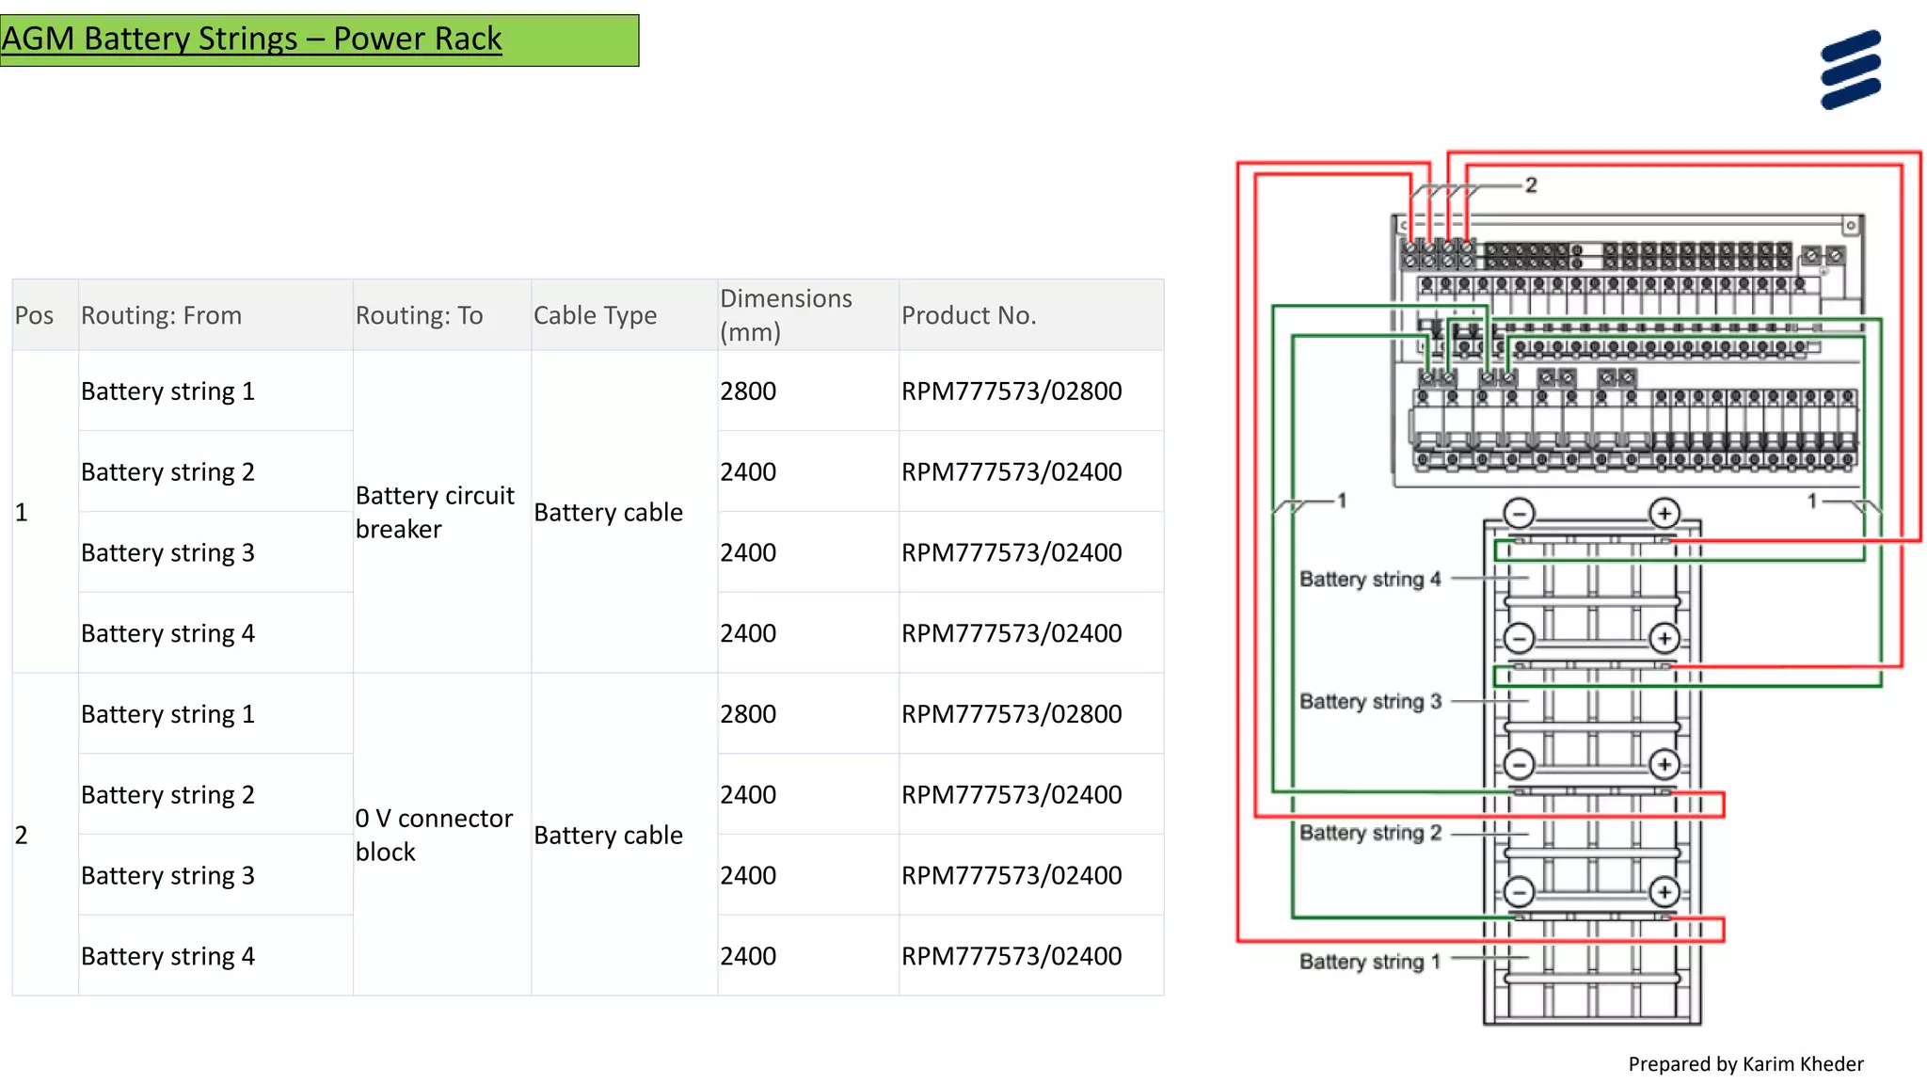Click the Battery string 2 diagram label
Screen dimensions: 1927x1084
[x=1369, y=833]
